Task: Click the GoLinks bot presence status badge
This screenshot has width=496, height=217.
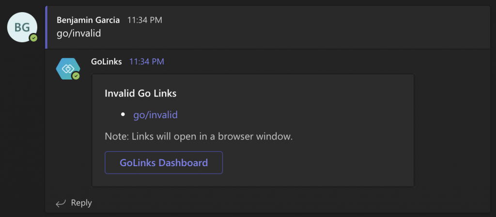Action: tap(76, 76)
